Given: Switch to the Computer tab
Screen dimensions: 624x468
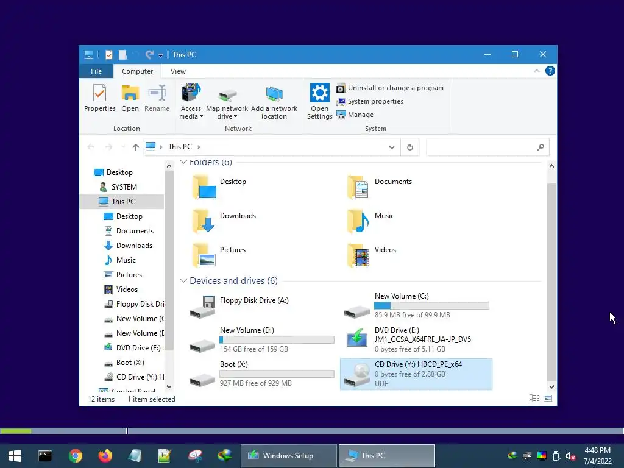Looking at the screenshot, I should coord(137,71).
